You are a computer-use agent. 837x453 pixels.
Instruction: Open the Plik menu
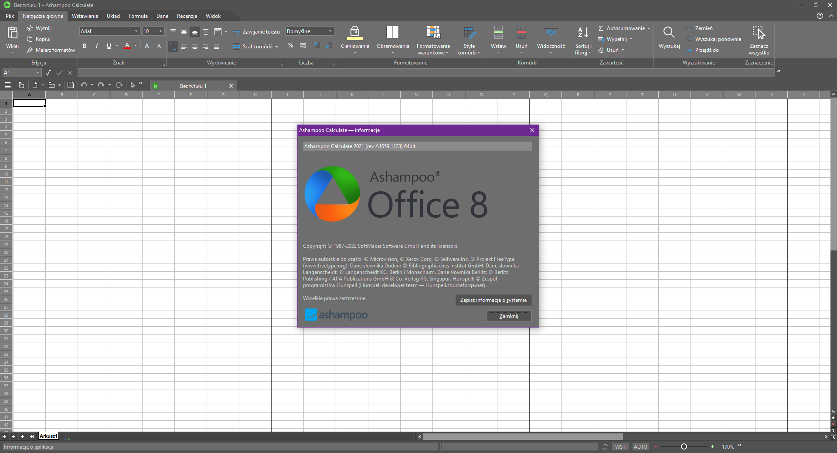pos(10,16)
